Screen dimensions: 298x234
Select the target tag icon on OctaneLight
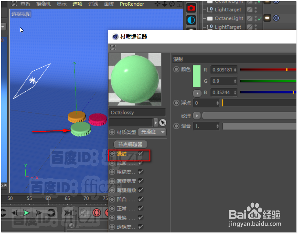(276, 18)
